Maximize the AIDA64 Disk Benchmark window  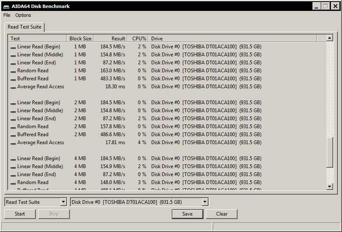pos(326,6)
